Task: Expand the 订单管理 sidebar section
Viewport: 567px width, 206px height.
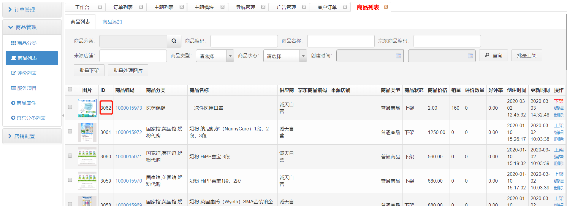Action: [x=32, y=10]
